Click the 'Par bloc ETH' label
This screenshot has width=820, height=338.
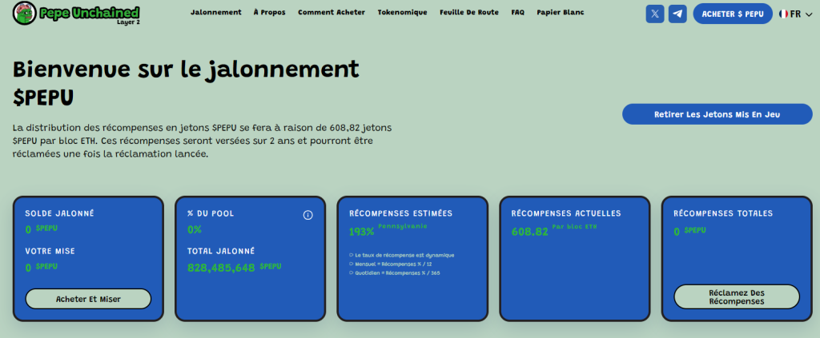tap(574, 226)
